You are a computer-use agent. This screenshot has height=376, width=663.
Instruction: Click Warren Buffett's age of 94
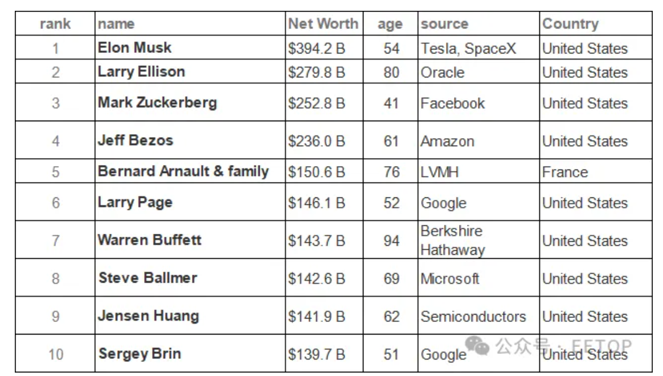[x=391, y=241]
